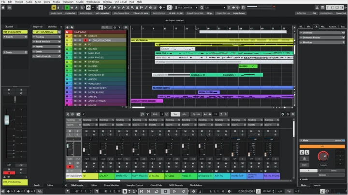Open track list search magnifier icon
This screenshot has width=348, height=195.
125,27
